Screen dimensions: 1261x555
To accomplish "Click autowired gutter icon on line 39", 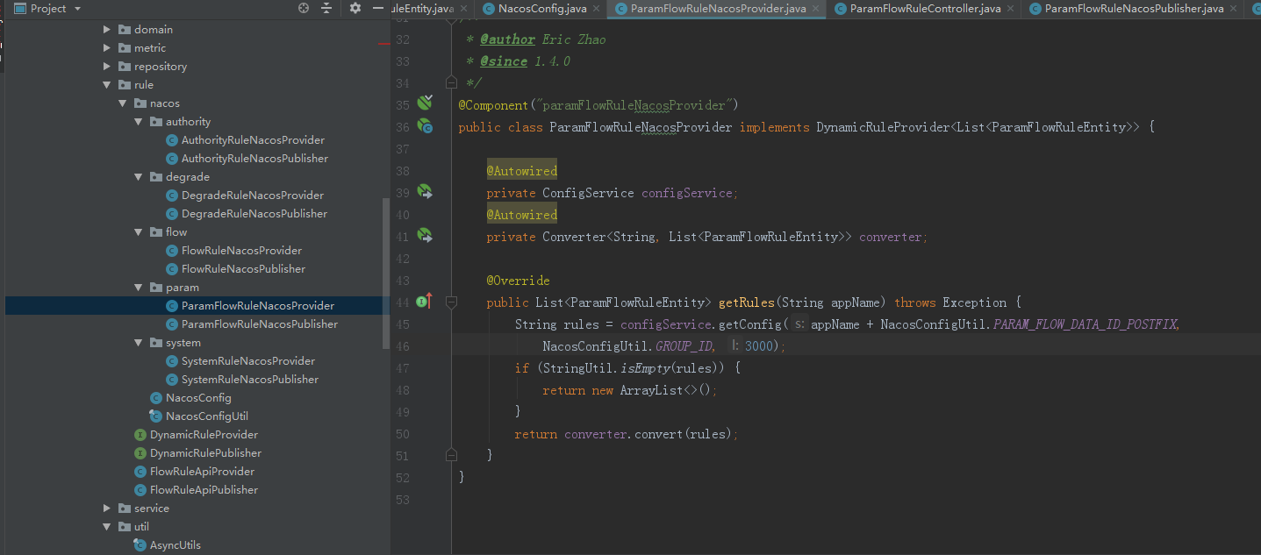I will 425,191.
